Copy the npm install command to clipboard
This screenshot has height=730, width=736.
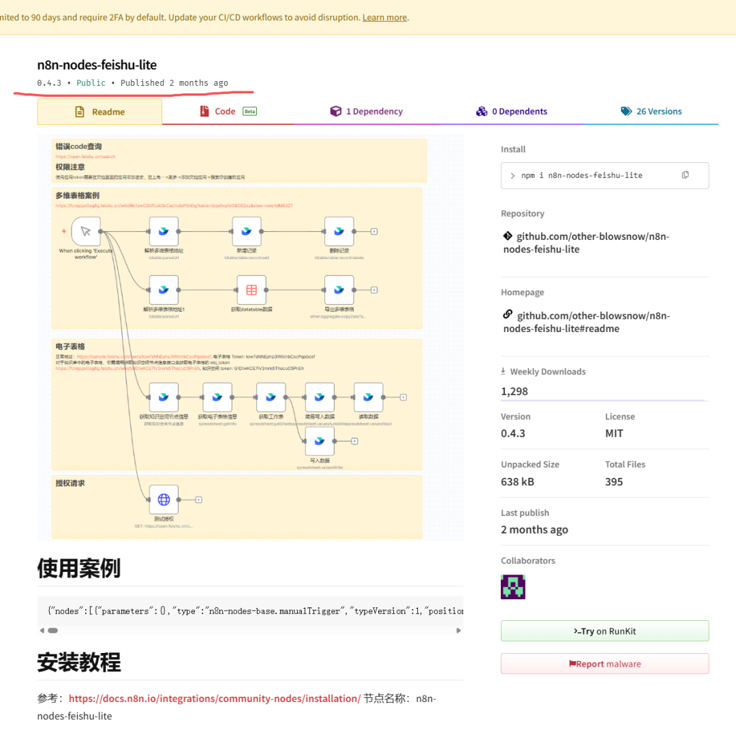click(685, 175)
